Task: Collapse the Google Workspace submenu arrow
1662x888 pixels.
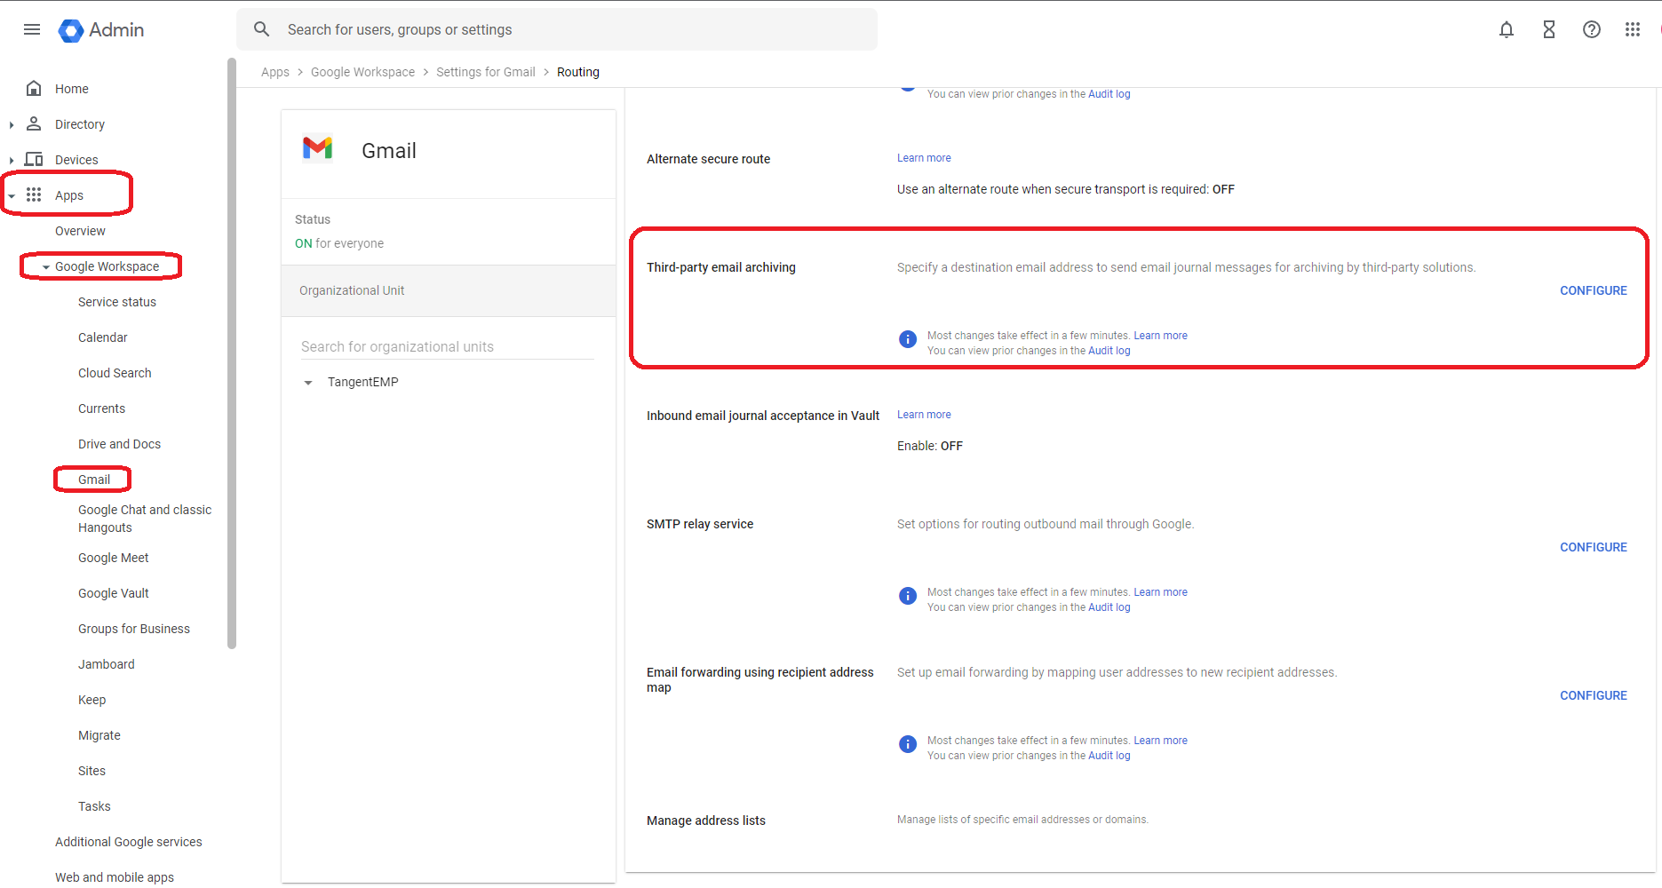Action: point(46,266)
